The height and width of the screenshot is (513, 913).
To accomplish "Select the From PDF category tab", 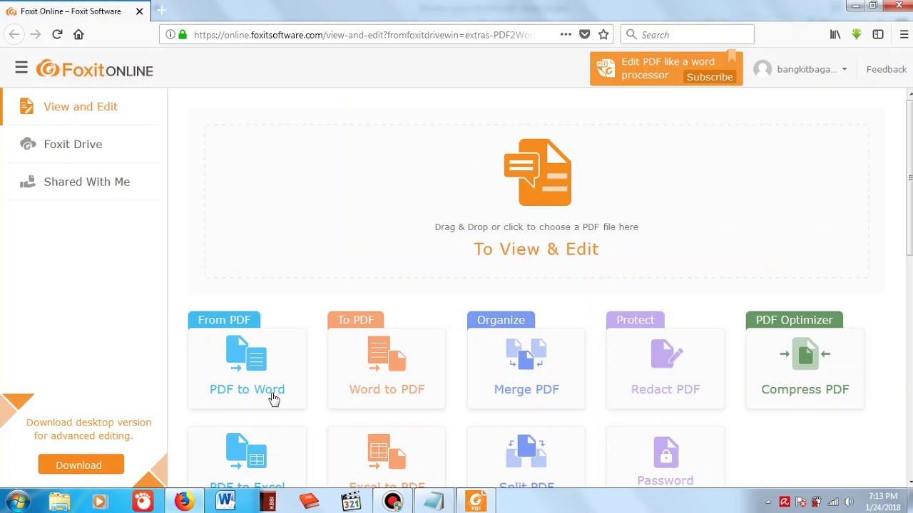I will [x=224, y=320].
